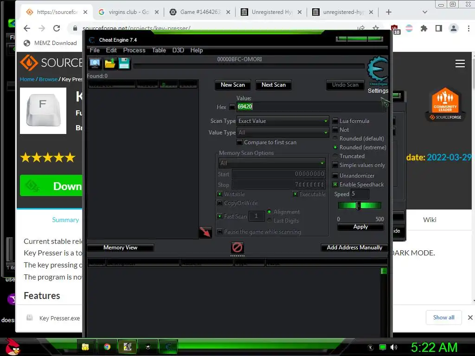
Task: Enable Simple values only checkbox
Action: (x=335, y=165)
